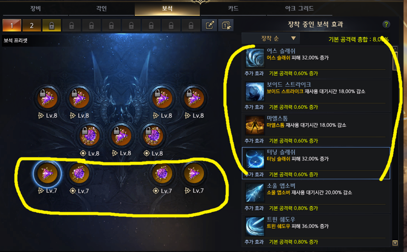Screen dimensions: 407x252
Task: Choose the 보이드 스트라이크 skill icon
Action: [255, 92]
